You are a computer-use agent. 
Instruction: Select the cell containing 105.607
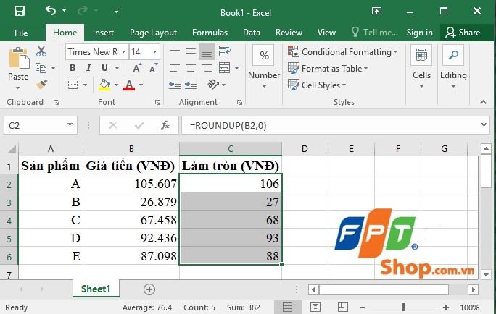[x=131, y=183]
